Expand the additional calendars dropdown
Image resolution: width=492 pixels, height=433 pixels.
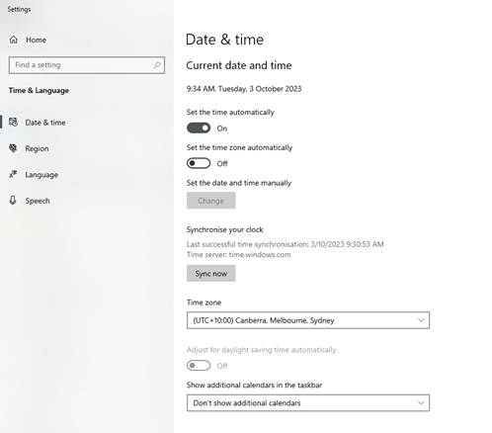pyautogui.click(x=308, y=403)
